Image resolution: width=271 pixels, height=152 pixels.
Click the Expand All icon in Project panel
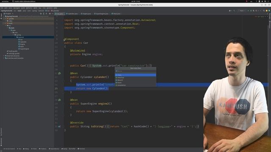coord(44,14)
